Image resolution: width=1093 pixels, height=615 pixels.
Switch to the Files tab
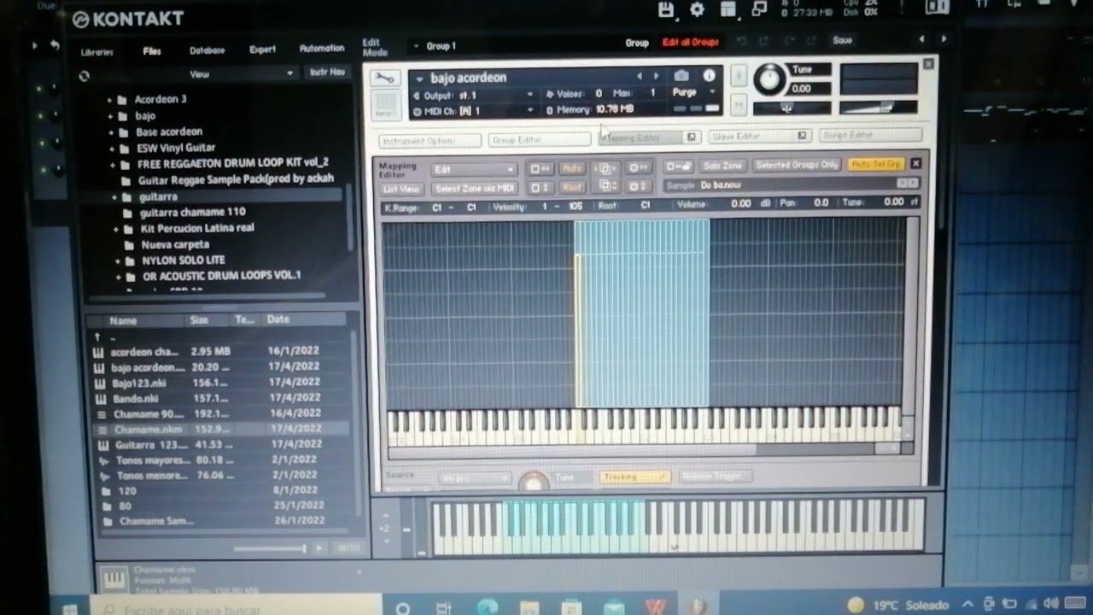click(152, 51)
